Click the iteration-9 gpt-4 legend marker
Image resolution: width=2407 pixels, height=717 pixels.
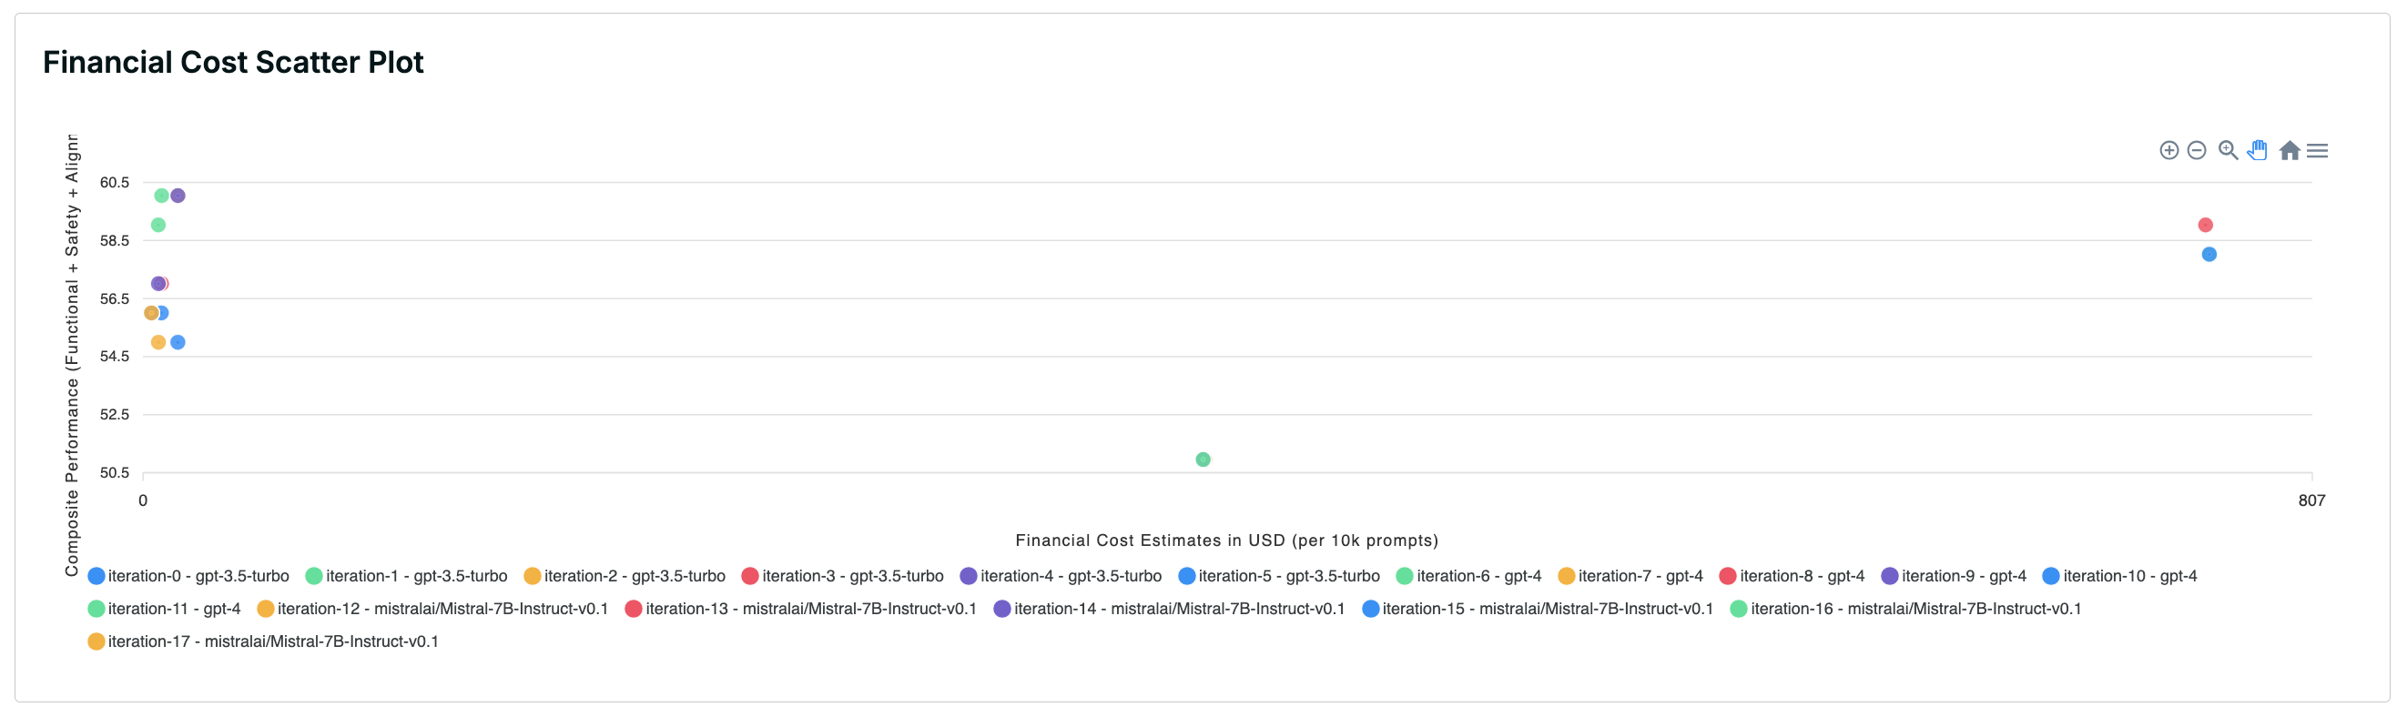(1889, 576)
